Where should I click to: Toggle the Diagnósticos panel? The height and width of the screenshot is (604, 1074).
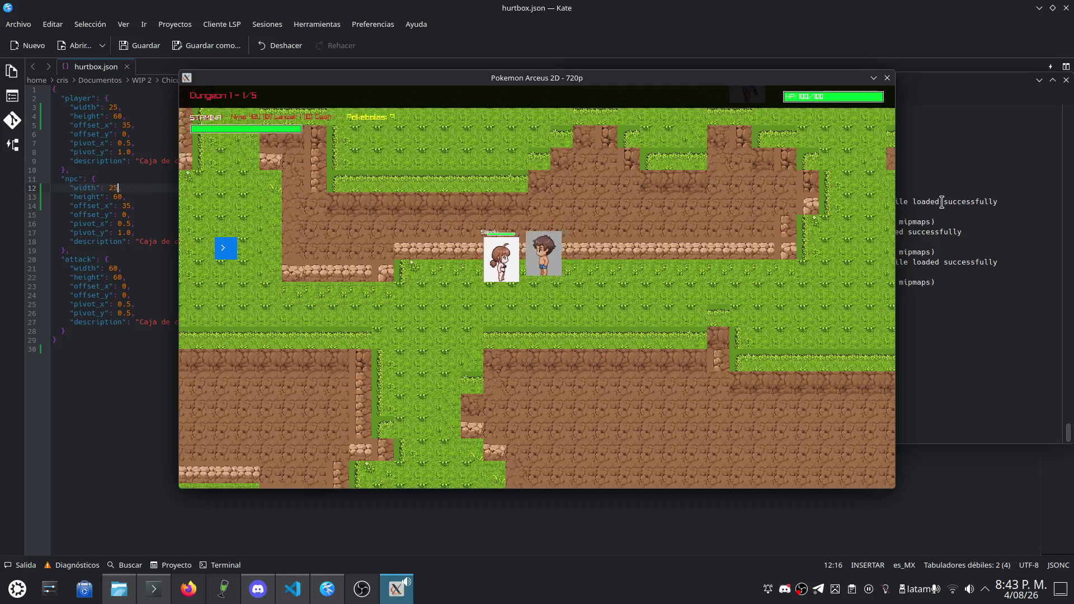(x=72, y=565)
